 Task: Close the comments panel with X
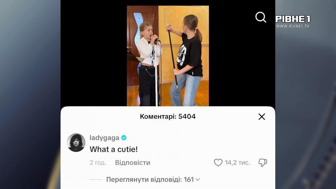tap(262, 117)
